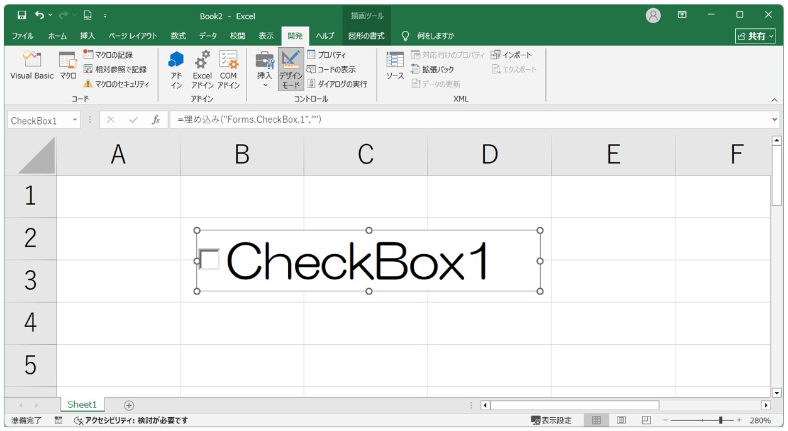Select the データ tab
The width and height of the screenshot is (788, 431).
pos(208,36)
